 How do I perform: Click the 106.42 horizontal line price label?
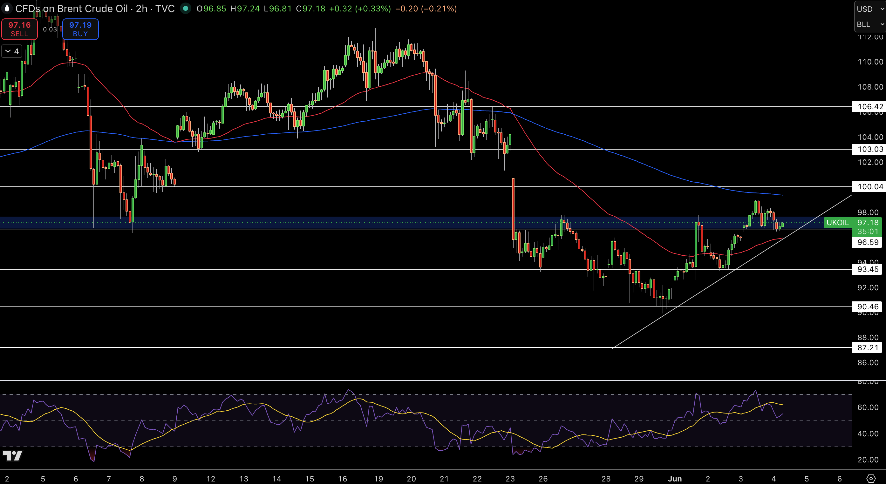(869, 107)
